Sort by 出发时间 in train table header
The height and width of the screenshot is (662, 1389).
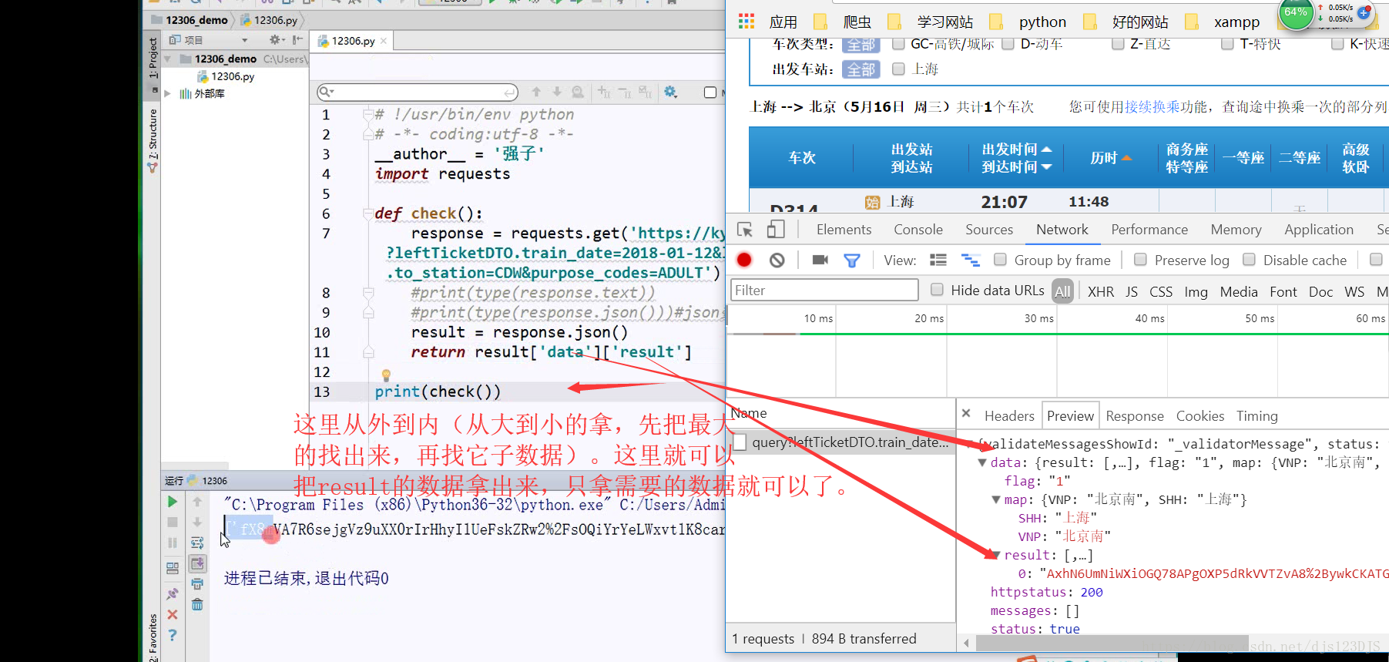coord(1016,150)
